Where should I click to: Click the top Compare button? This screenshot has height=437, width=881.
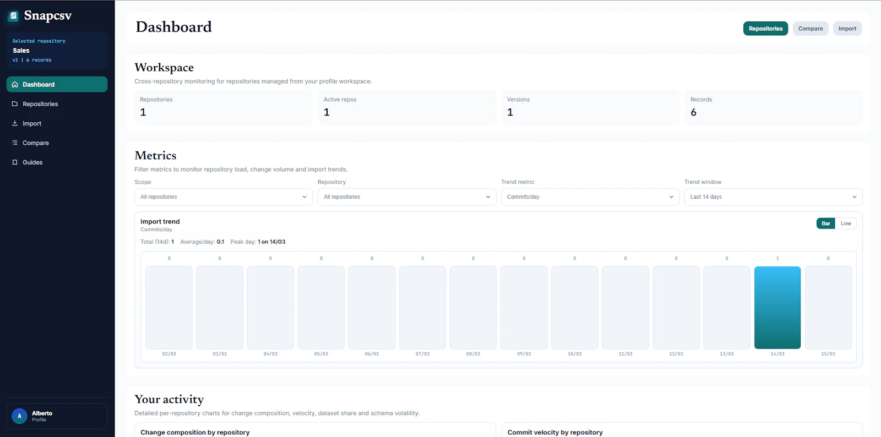(811, 29)
